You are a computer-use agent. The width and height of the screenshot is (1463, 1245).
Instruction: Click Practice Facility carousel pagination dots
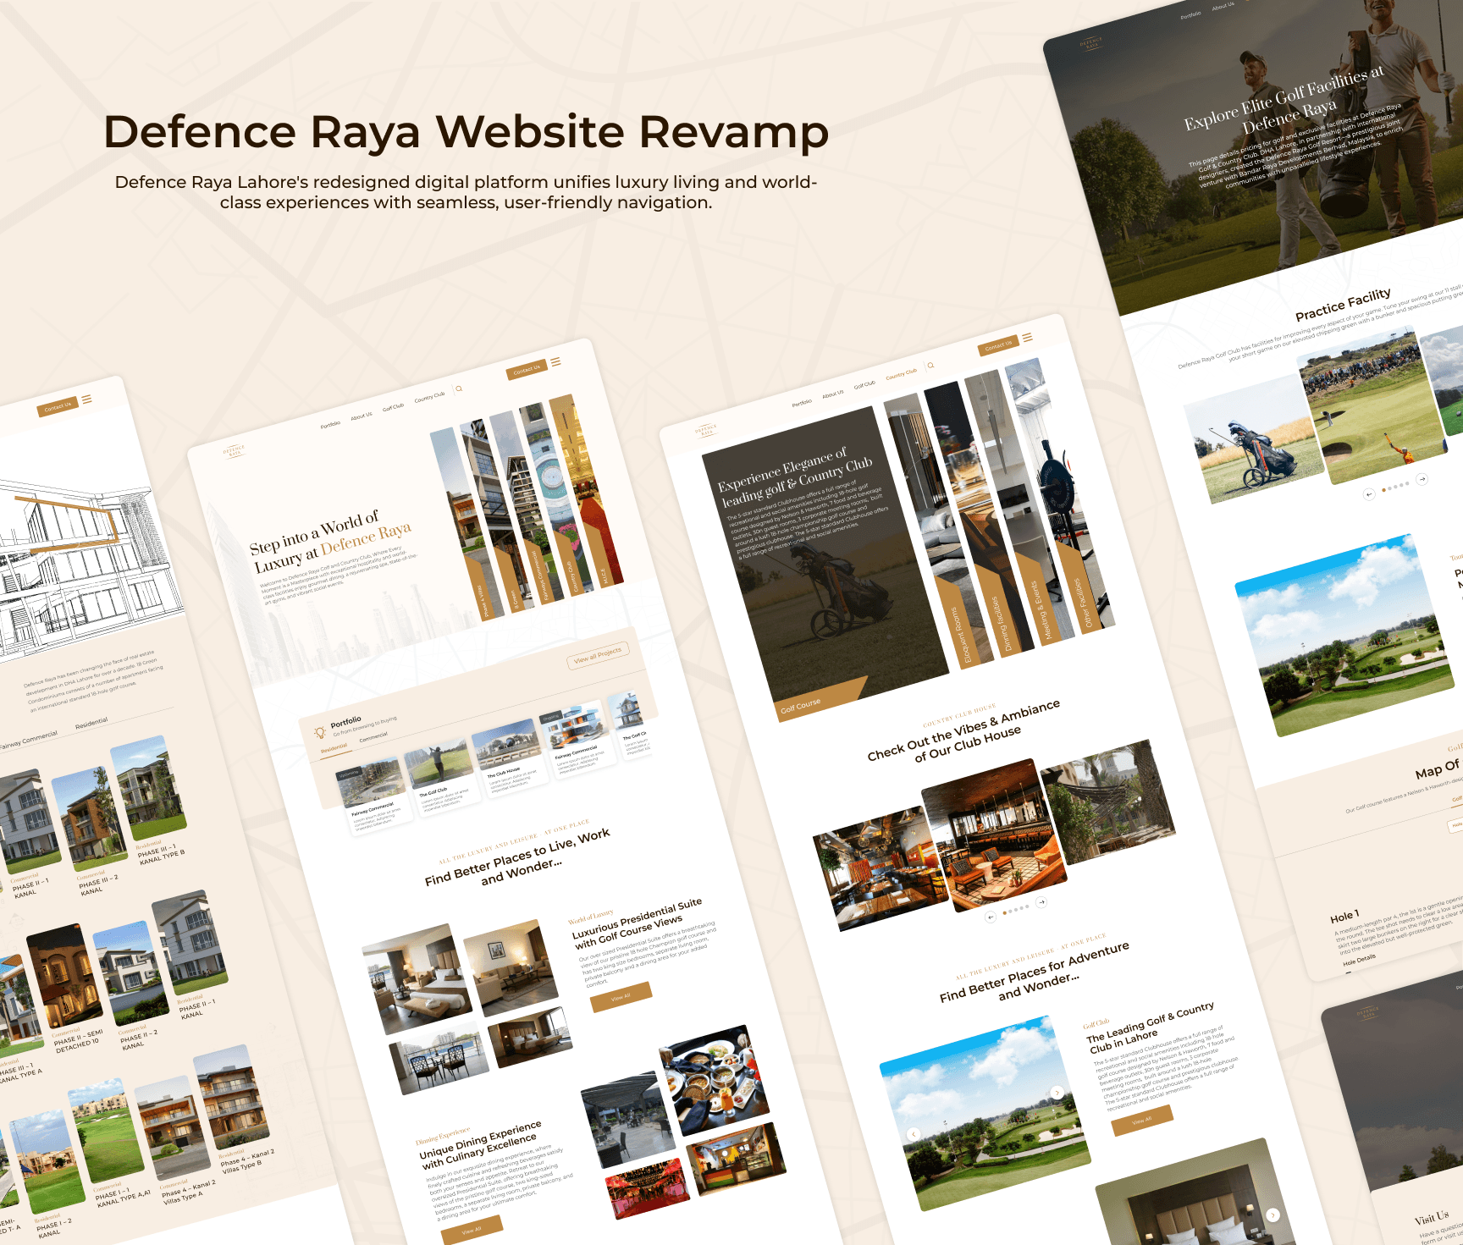click(1395, 487)
